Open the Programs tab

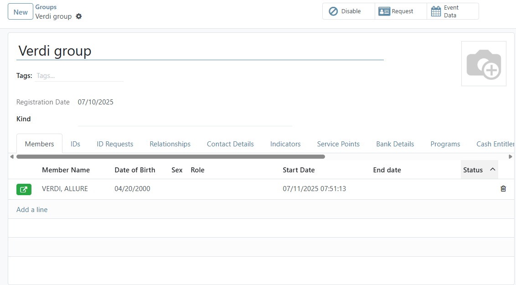445,144
